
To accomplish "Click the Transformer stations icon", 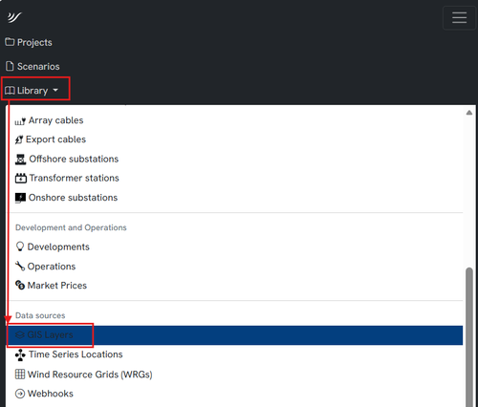I will 21,178.
